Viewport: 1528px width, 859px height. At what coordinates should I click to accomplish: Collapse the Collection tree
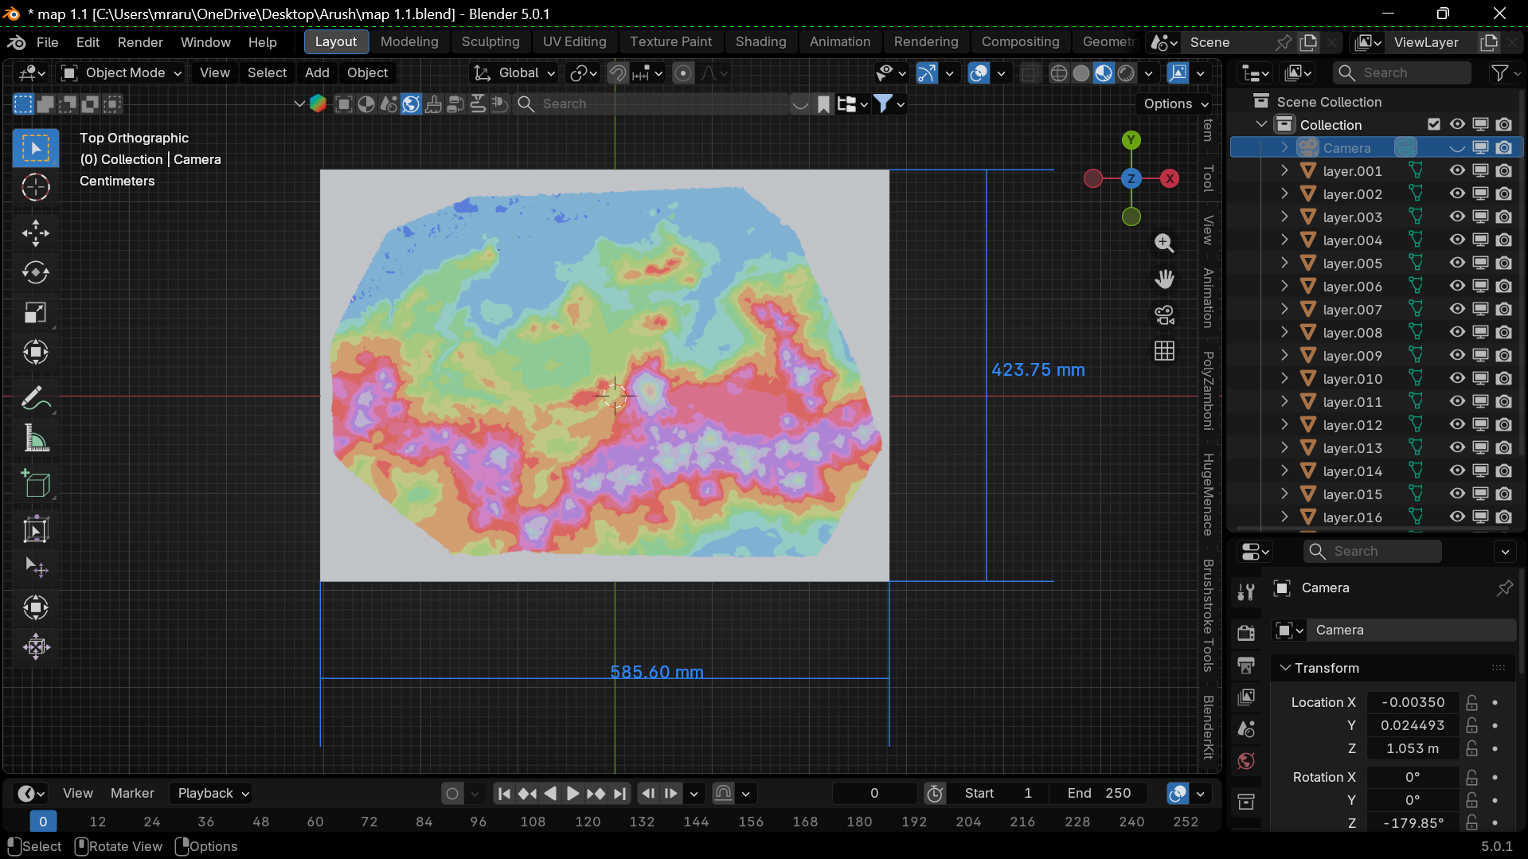1261,124
